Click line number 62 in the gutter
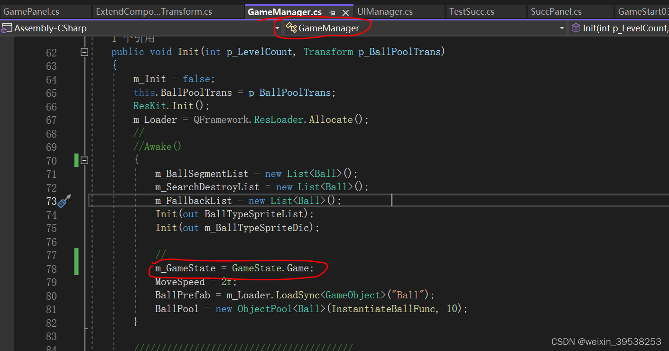 pyautogui.click(x=51, y=53)
